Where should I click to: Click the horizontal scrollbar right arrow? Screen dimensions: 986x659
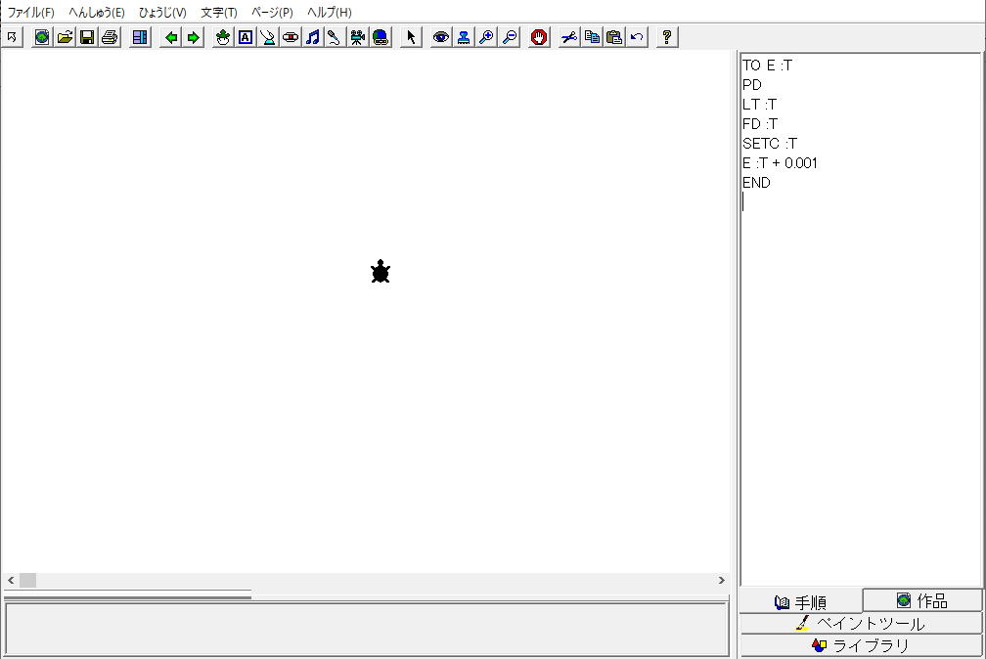(722, 580)
